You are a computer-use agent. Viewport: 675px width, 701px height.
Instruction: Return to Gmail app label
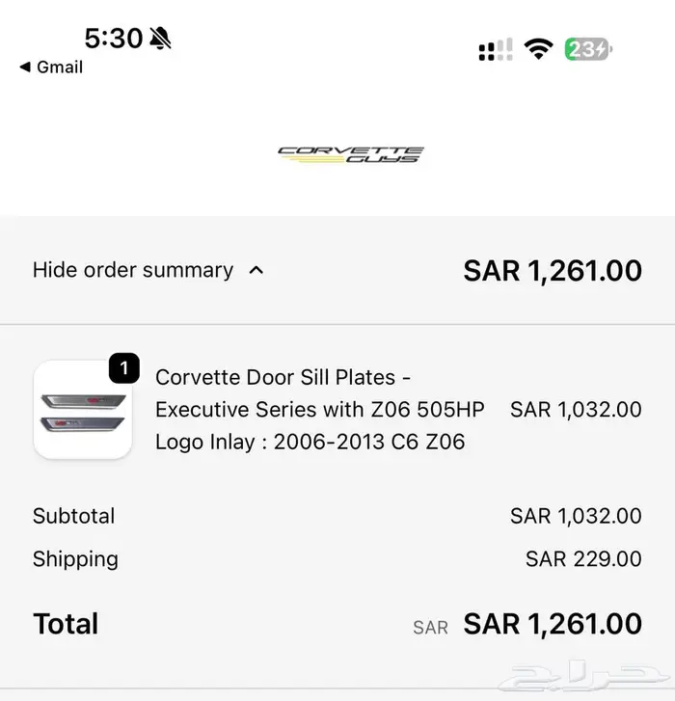(x=60, y=67)
